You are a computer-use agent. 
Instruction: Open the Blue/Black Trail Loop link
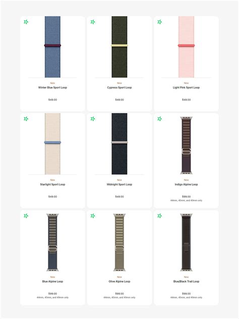[x=187, y=282]
